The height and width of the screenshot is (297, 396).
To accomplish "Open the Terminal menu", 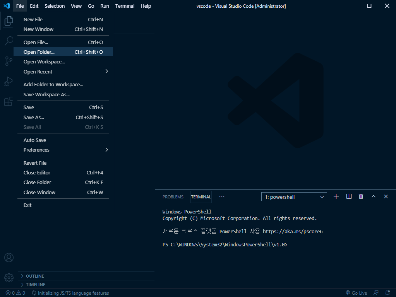I will [125, 6].
